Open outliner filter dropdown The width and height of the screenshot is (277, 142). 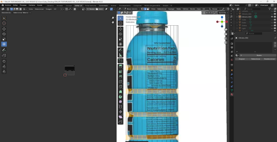[x=271, y=9]
